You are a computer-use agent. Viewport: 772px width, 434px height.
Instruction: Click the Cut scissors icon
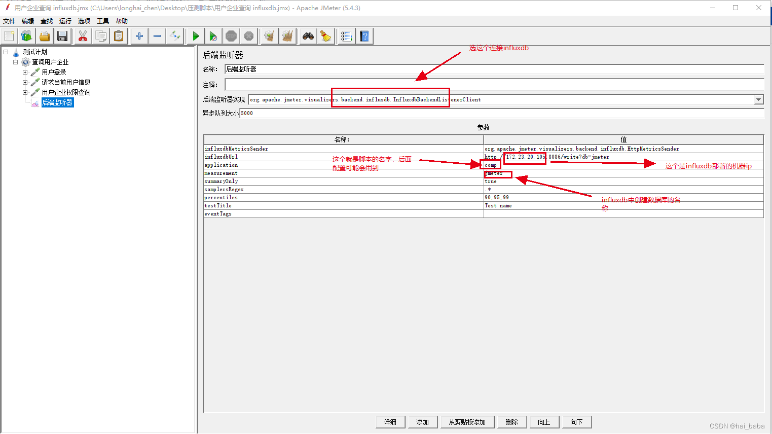[x=83, y=36]
